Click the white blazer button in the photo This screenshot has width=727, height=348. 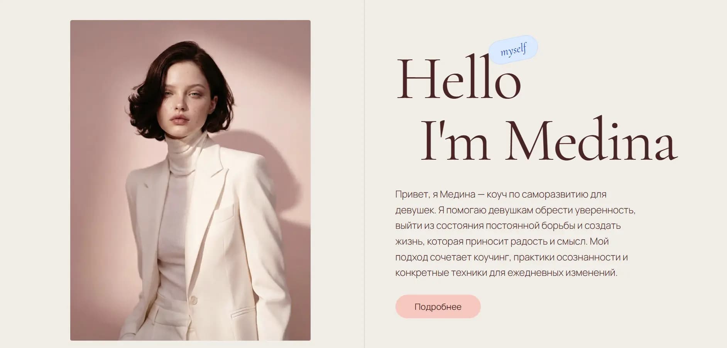pyautogui.click(x=193, y=299)
